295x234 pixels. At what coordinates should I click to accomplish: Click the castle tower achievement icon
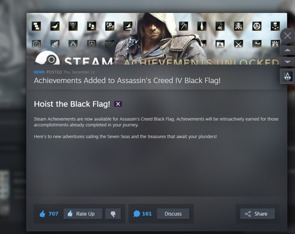[x=275, y=44]
